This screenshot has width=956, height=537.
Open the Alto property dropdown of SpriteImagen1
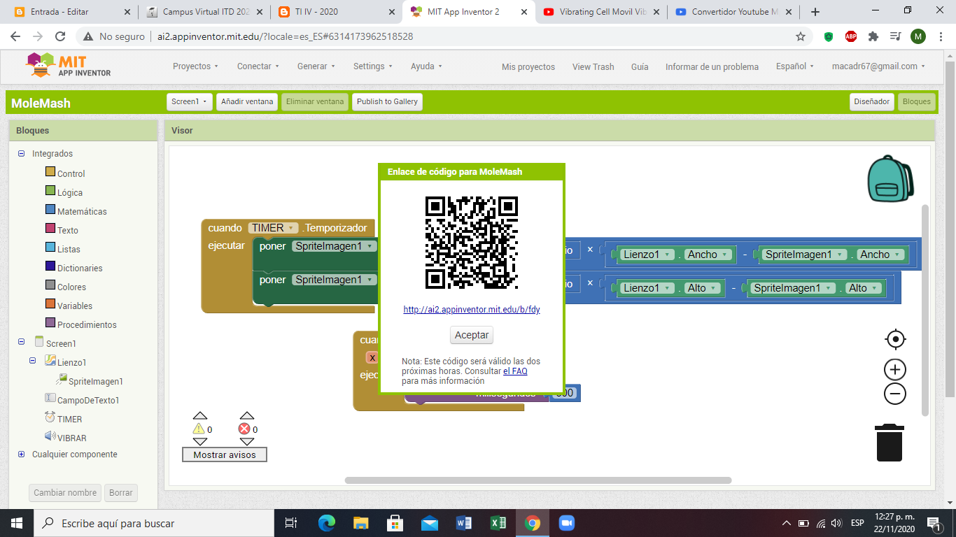[863, 288]
